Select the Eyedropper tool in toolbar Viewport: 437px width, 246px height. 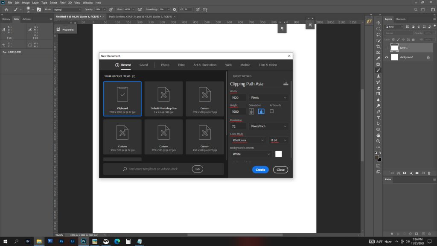pos(378,58)
